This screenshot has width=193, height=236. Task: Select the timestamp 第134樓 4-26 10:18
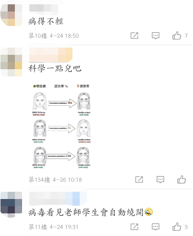click(x=55, y=180)
